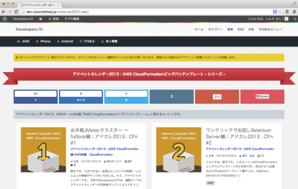
Task: Bookmark page with the star icon
Action: pos(280,12)
